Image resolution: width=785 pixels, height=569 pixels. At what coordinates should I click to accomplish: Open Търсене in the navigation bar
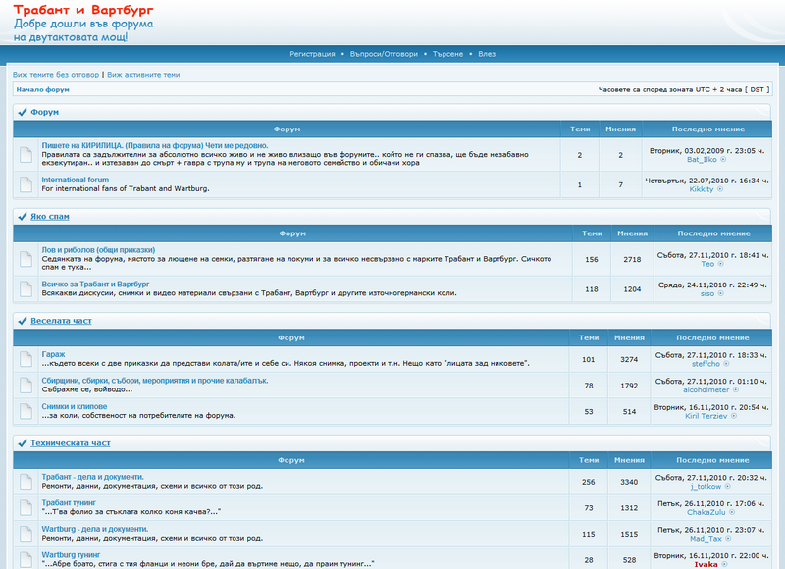(447, 54)
